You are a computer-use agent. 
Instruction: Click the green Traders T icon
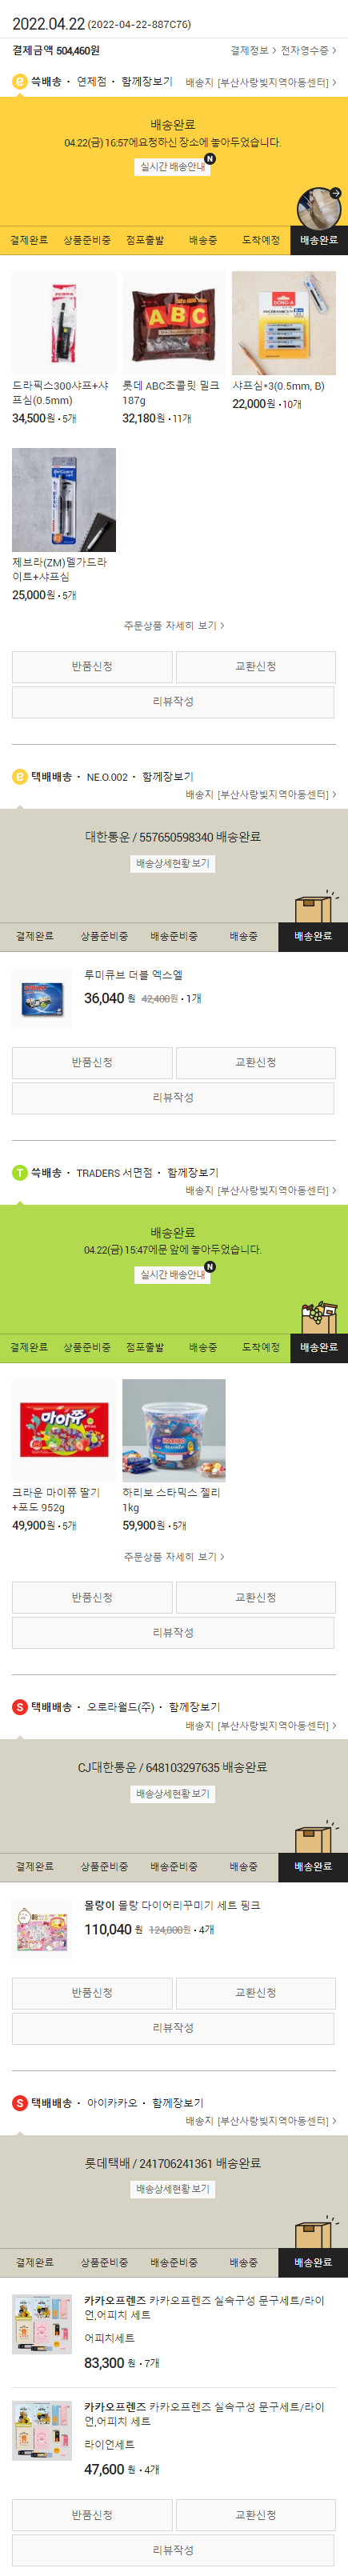pos(20,1172)
